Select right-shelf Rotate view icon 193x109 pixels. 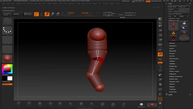[160, 85]
